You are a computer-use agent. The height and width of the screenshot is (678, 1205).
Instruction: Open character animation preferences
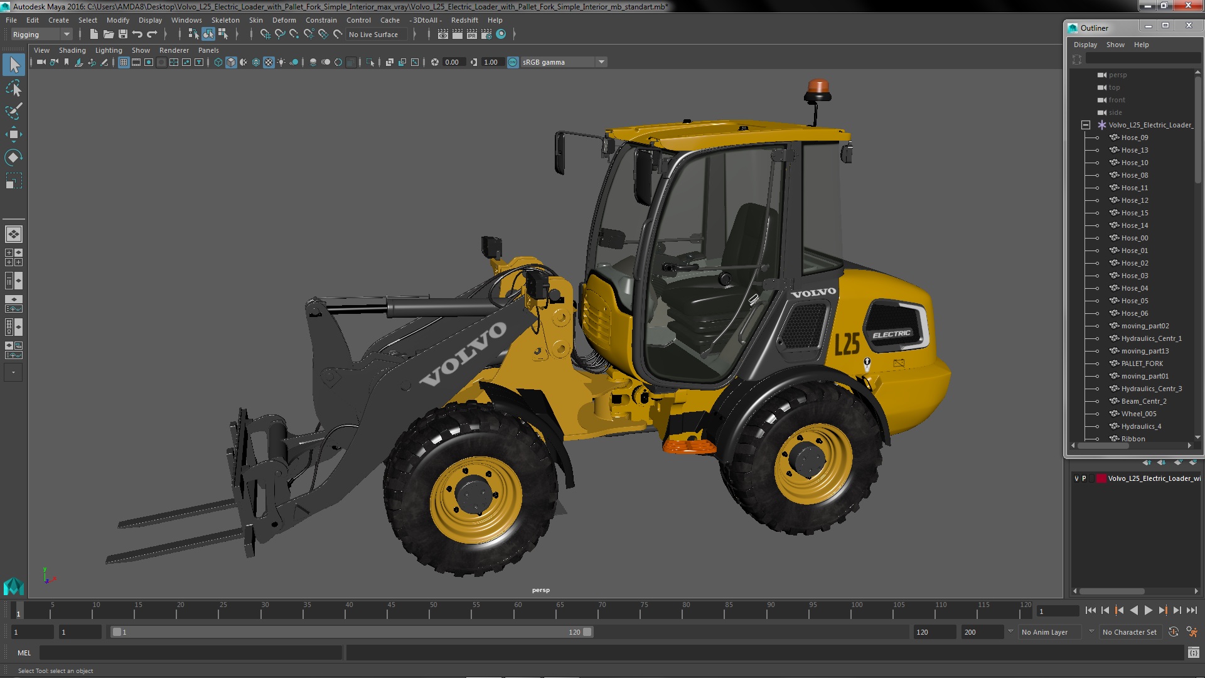point(1192,632)
